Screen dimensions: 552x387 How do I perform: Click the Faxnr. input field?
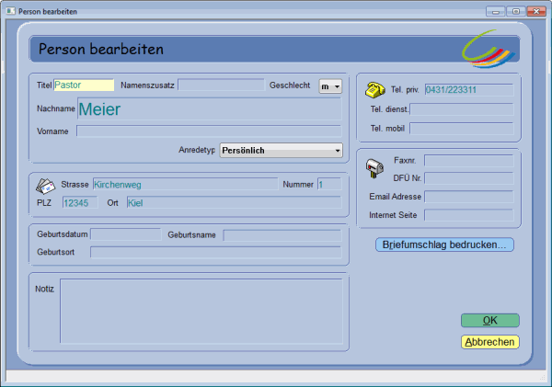click(x=469, y=161)
